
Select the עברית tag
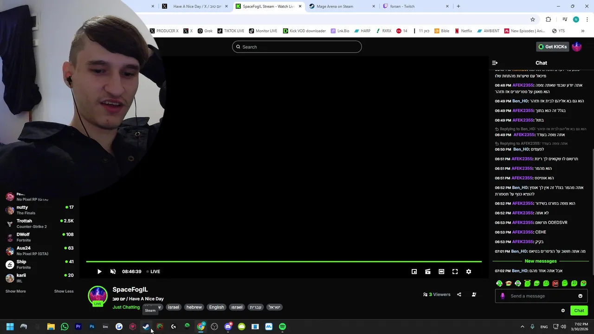pyautogui.click(x=256, y=307)
